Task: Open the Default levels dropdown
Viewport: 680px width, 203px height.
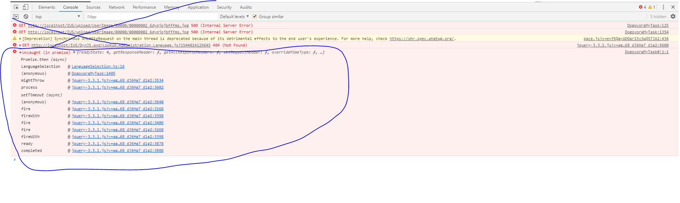Action: click(234, 16)
